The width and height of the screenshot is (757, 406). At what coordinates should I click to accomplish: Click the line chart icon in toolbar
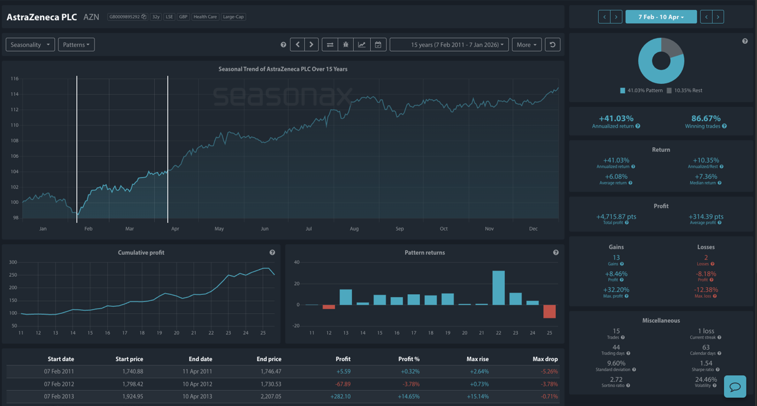click(362, 45)
